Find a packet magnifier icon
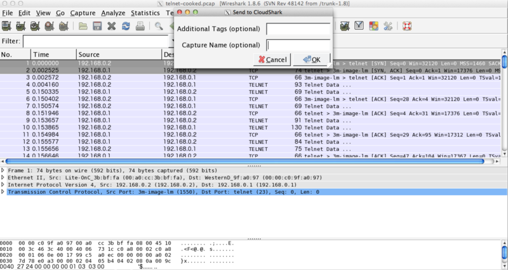 pos(158,26)
